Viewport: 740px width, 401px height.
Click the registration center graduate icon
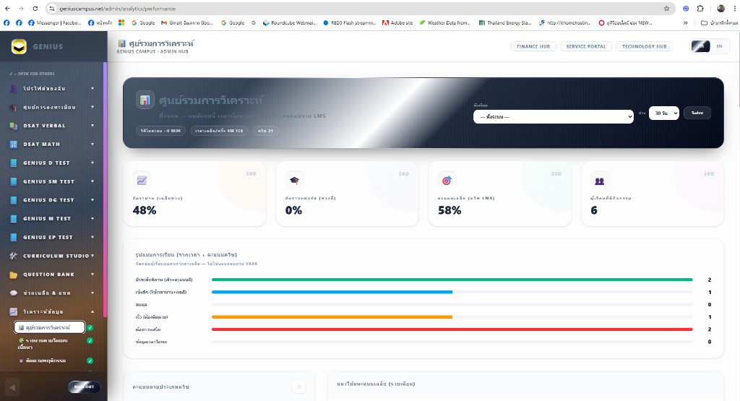click(13, 107)
